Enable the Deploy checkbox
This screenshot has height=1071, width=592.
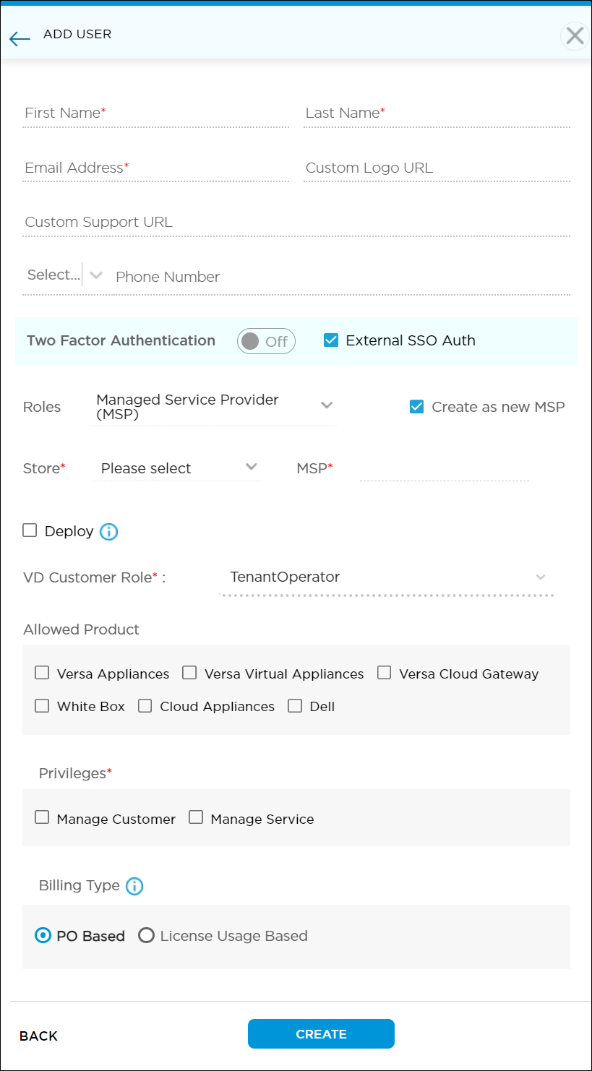(30, 531)
